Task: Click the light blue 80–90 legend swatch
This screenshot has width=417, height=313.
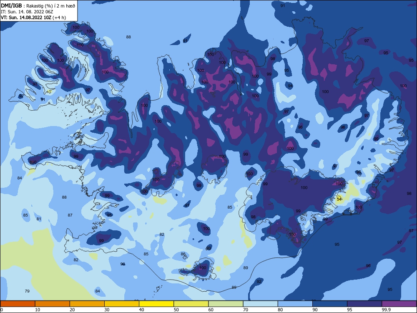Action: [295, 304]
